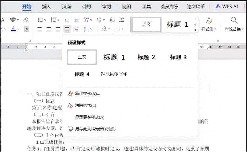Viewport: 247px width, 152px height.
Task: Align paragraph text to the right
Action: [58, 29]
